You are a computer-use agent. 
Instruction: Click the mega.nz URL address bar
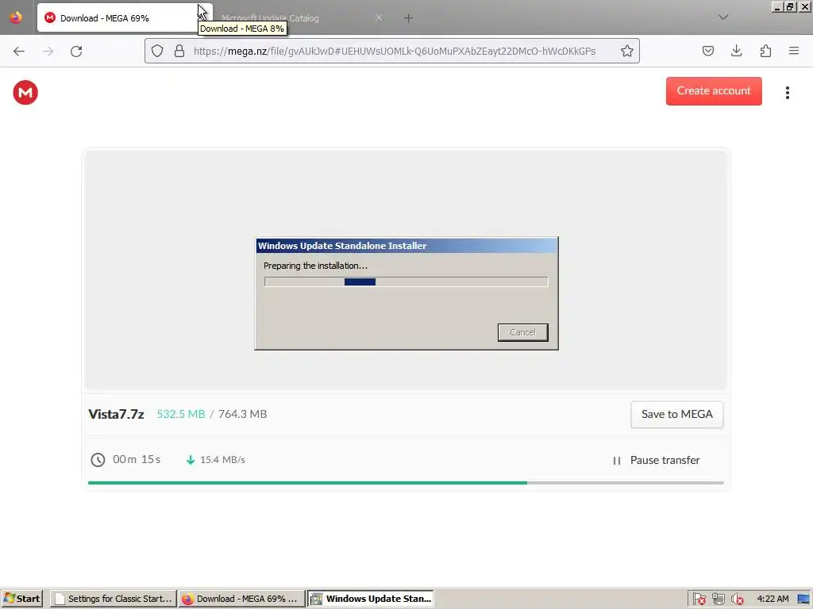(394, 52)
